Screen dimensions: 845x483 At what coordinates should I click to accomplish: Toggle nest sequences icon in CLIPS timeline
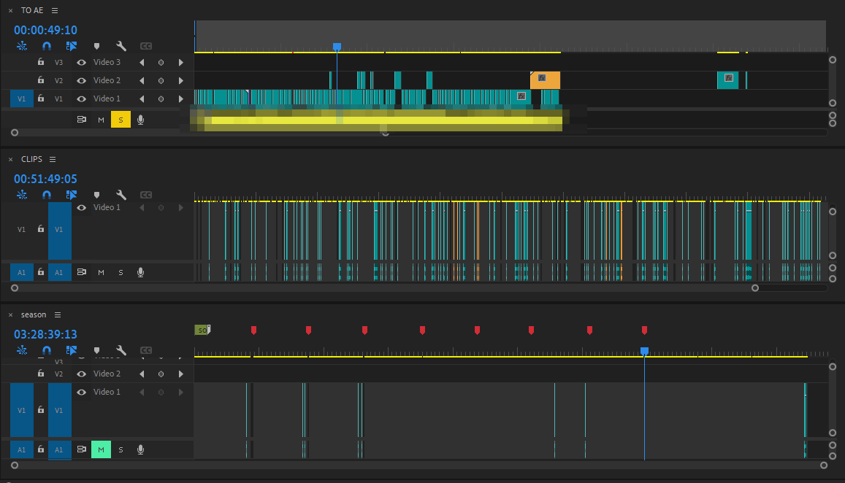point(22,195)
